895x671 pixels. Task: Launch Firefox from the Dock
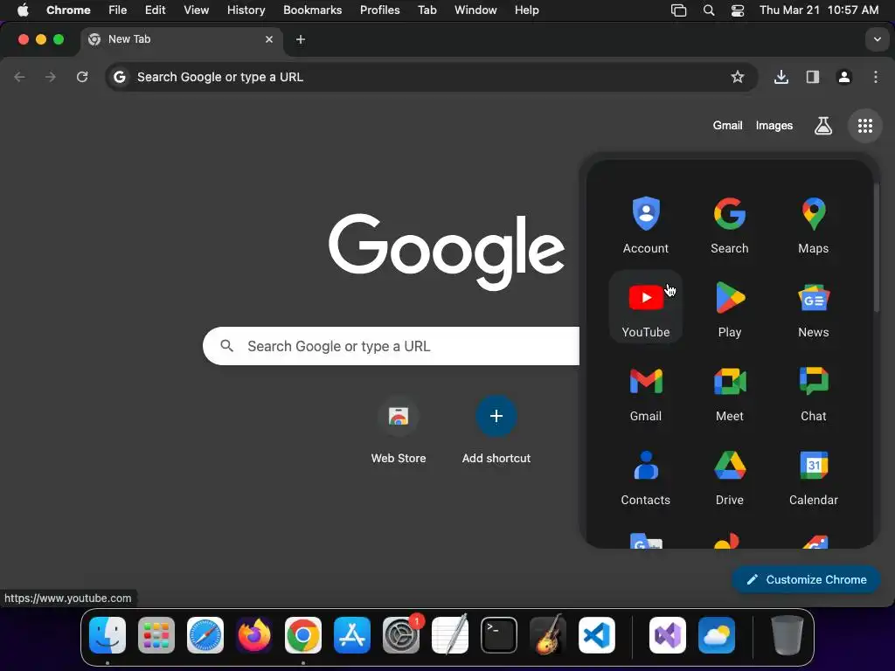254,635
